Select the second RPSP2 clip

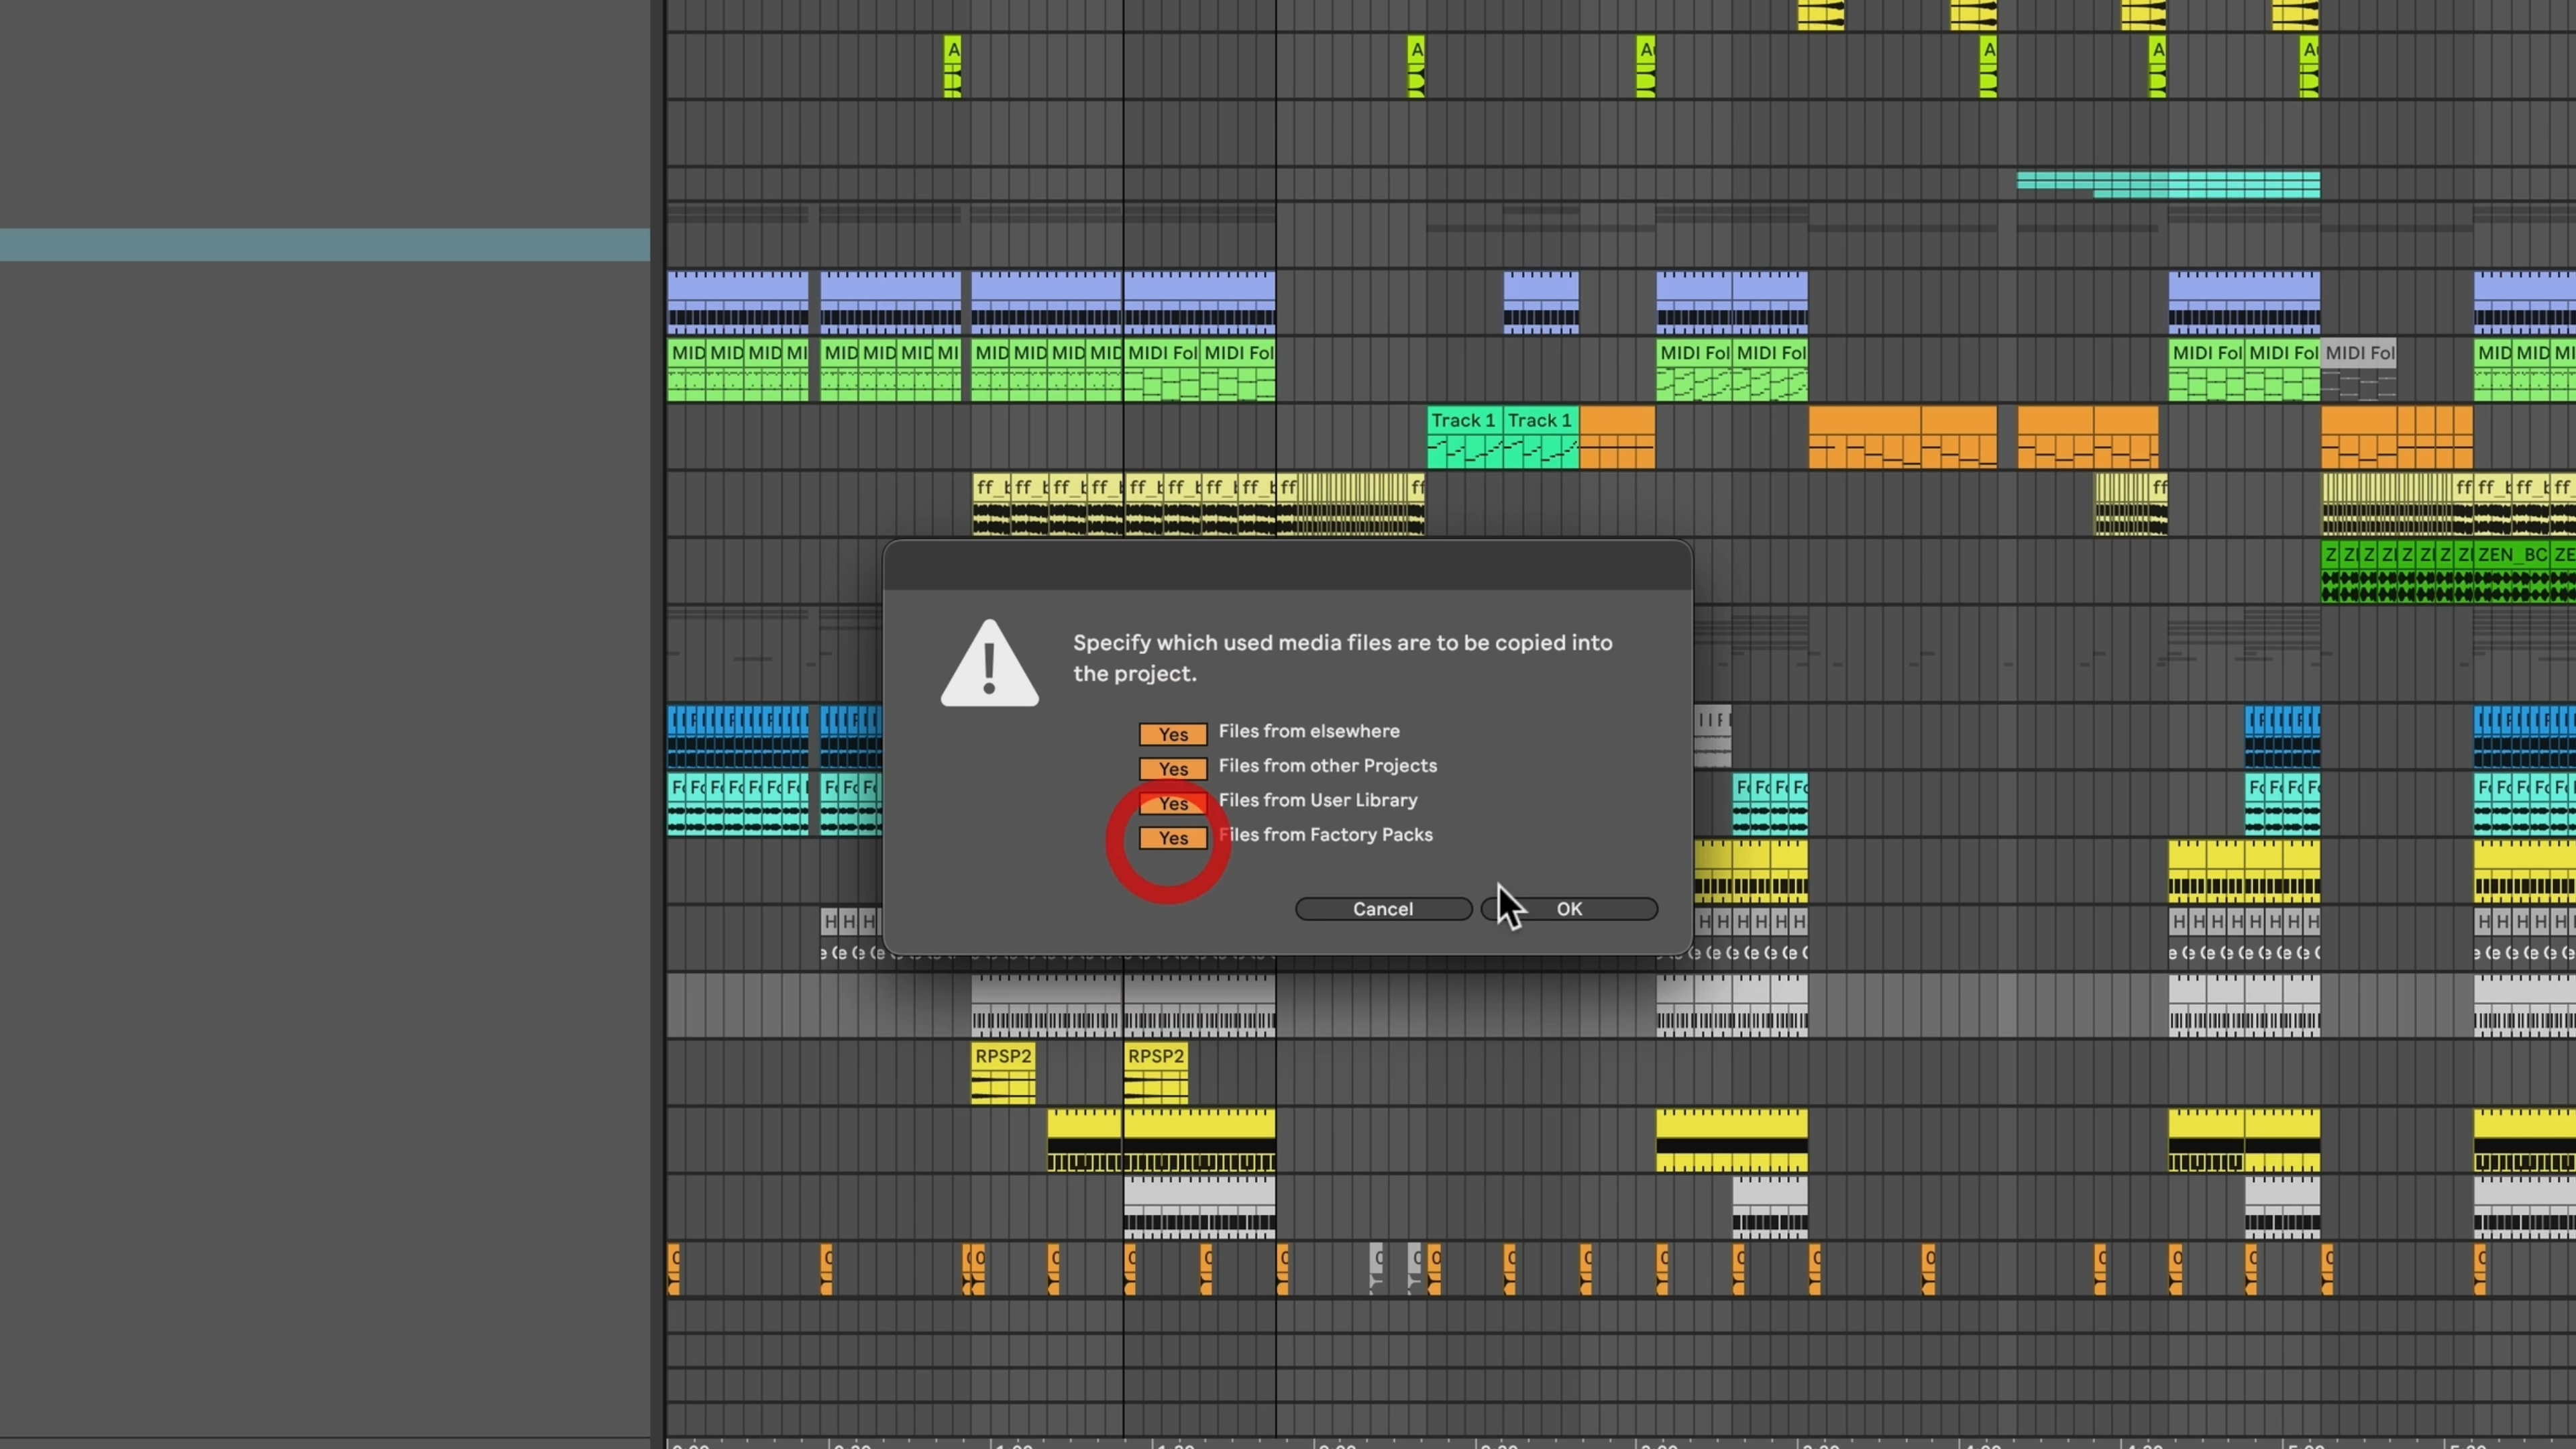tap(1156, 1074)
